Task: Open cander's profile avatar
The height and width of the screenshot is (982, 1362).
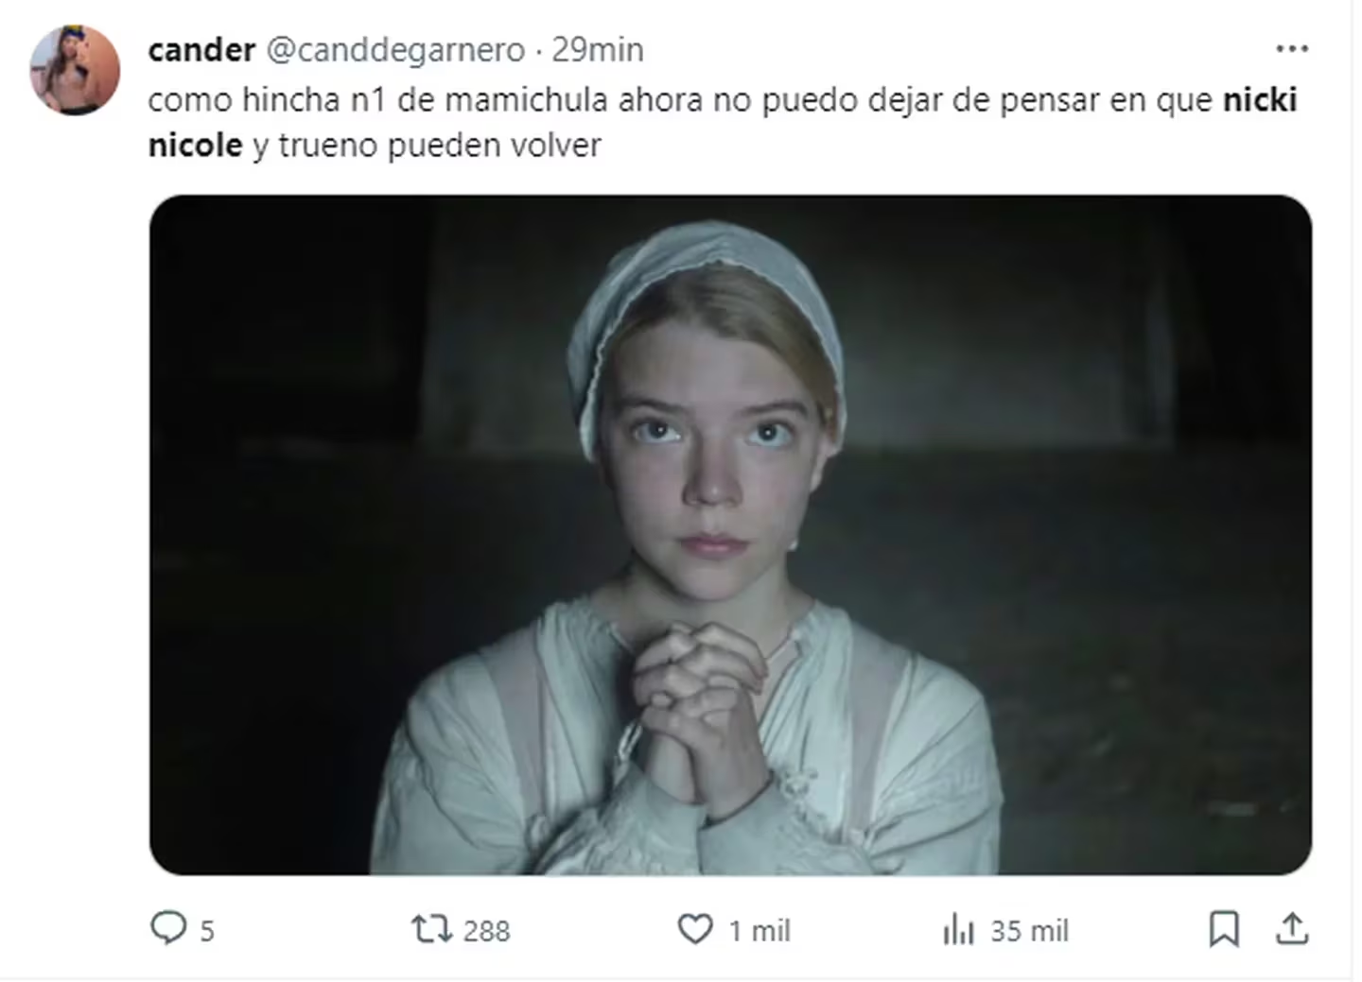Action: pos(75,70)
